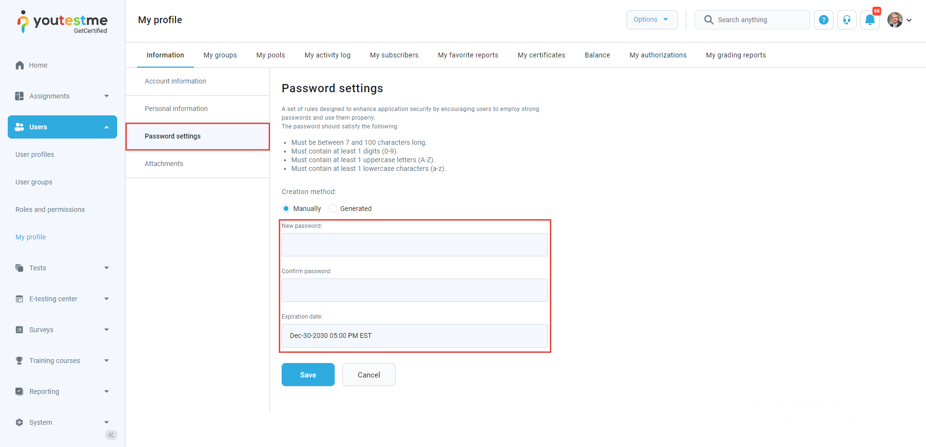Screen dimensions: 926x447
Task: Collapse the sidebar using double-chevron icon
Action: coord(111,435)
